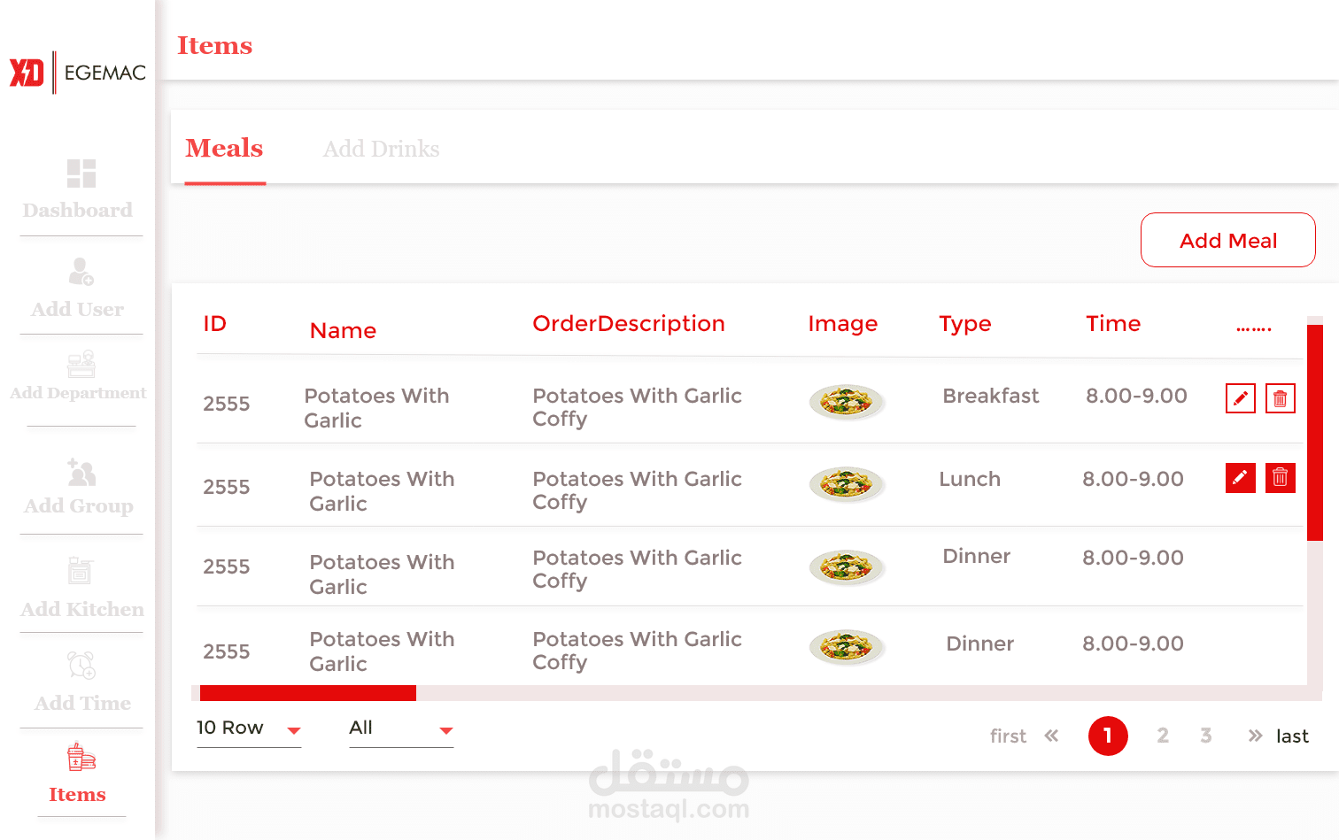
Task: Jump to the last page link
Action: (x=1292, y=736)
